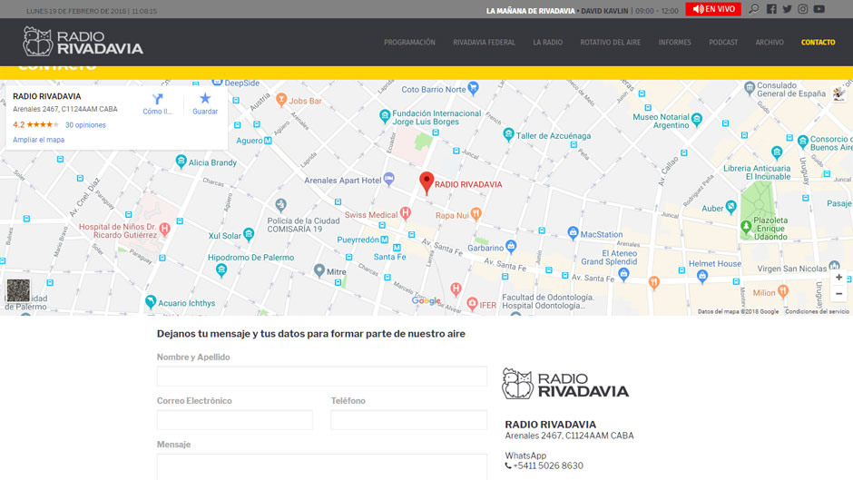The height and width of the screenshot is (480, 853).
Task: Click the Radio Rivadavia logo beside form
Action: [564, 384]
